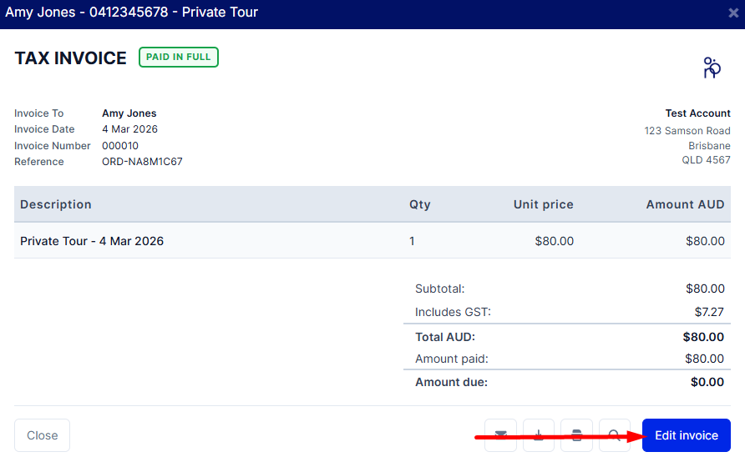Click the Unit price column header

543,204
